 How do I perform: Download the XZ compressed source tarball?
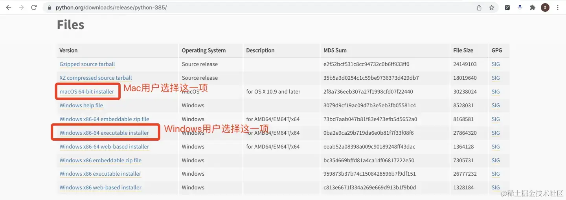(96, 78)
